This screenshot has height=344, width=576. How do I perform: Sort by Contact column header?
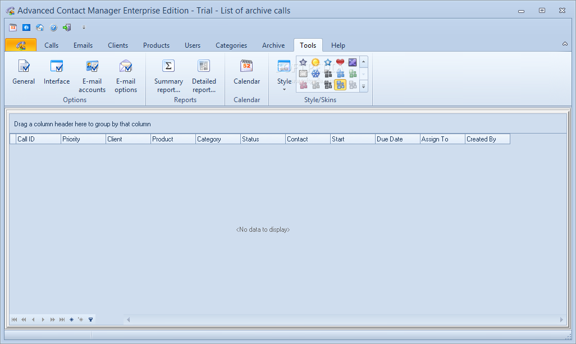(308, 139)
